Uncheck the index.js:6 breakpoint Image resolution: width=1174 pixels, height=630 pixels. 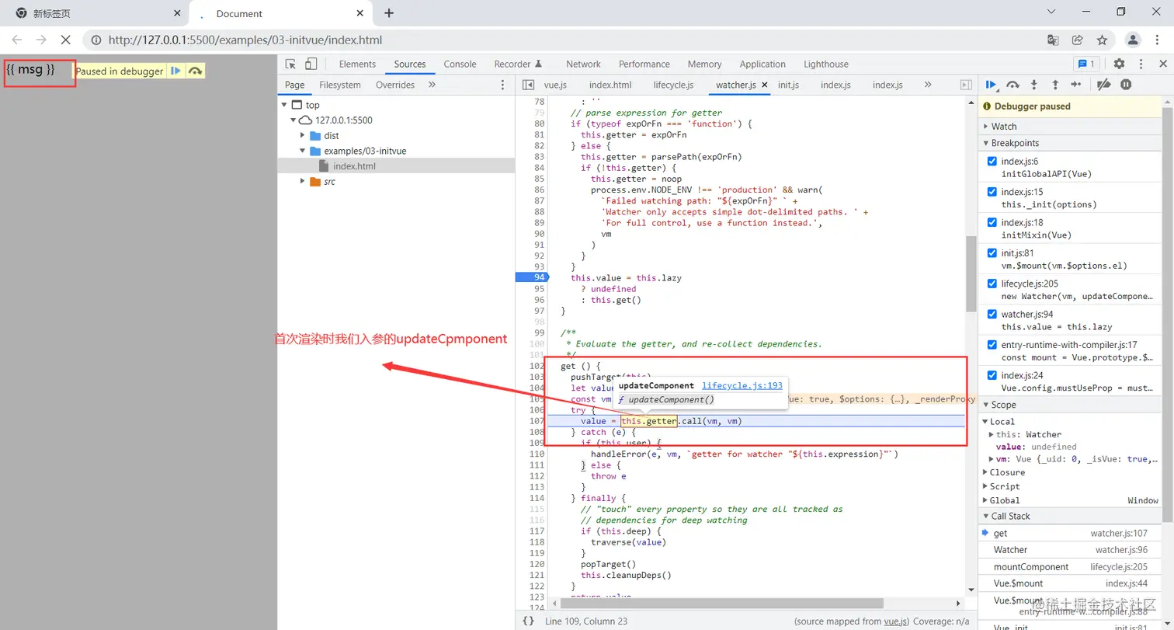(992, 162)
